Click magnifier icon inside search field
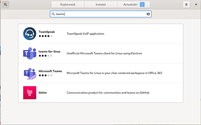 coord(53,14)
